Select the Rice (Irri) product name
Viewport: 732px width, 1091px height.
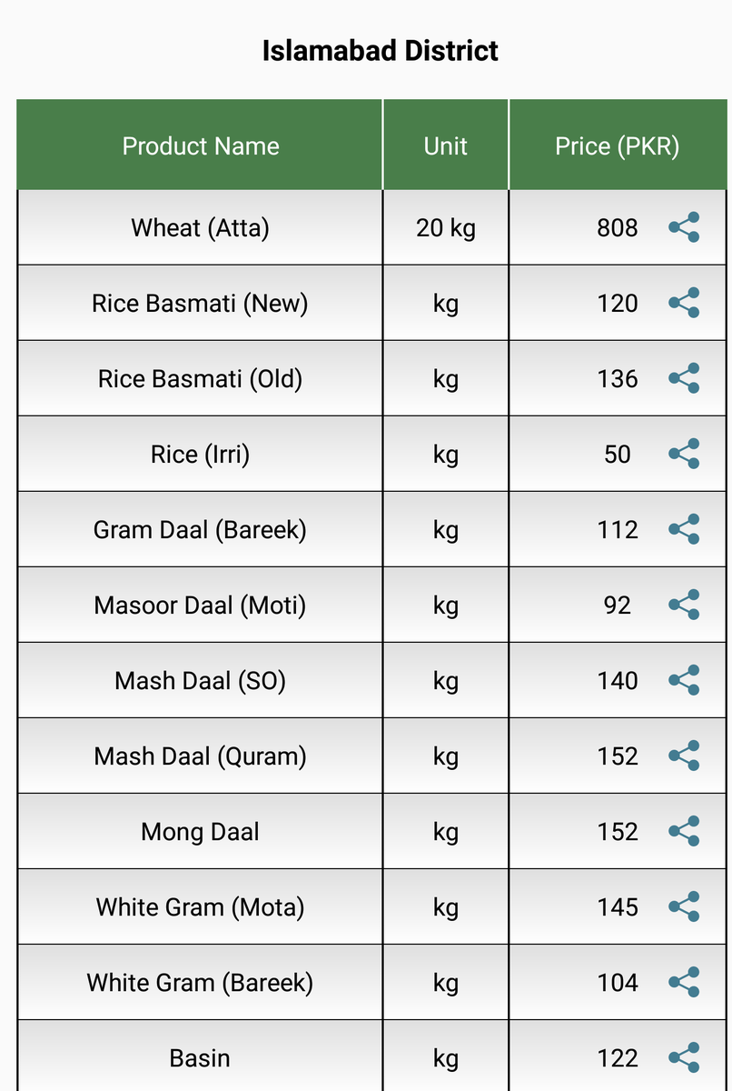click(x=201, y=454)
